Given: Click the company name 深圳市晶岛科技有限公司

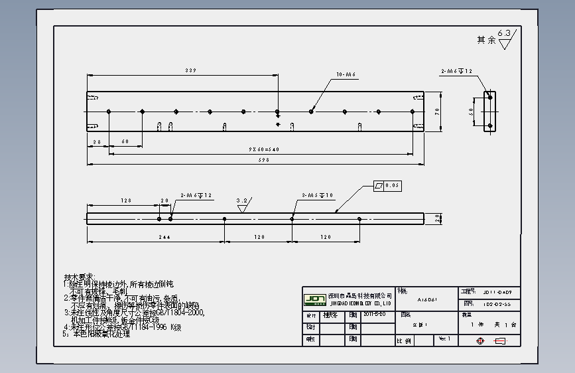Looking at the screenshot, I should click(359, 296).
